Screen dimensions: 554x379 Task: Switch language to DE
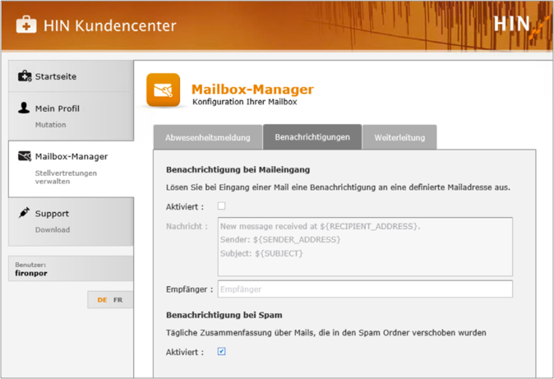click(x=102, y=300)
